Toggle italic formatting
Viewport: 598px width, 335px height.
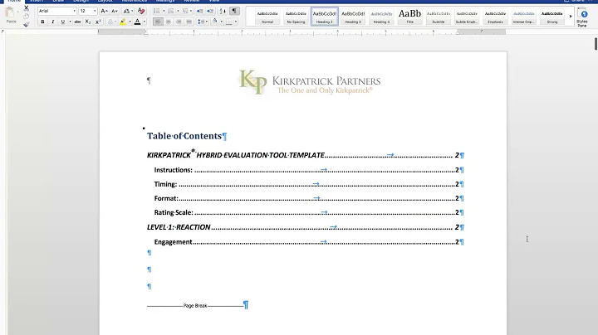click(53, 22)
